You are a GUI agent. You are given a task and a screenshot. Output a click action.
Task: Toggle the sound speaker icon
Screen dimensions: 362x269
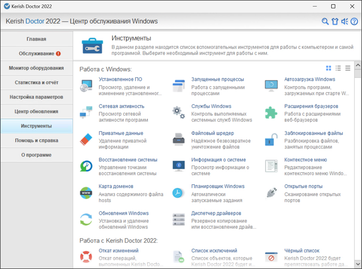coord(345,21)
